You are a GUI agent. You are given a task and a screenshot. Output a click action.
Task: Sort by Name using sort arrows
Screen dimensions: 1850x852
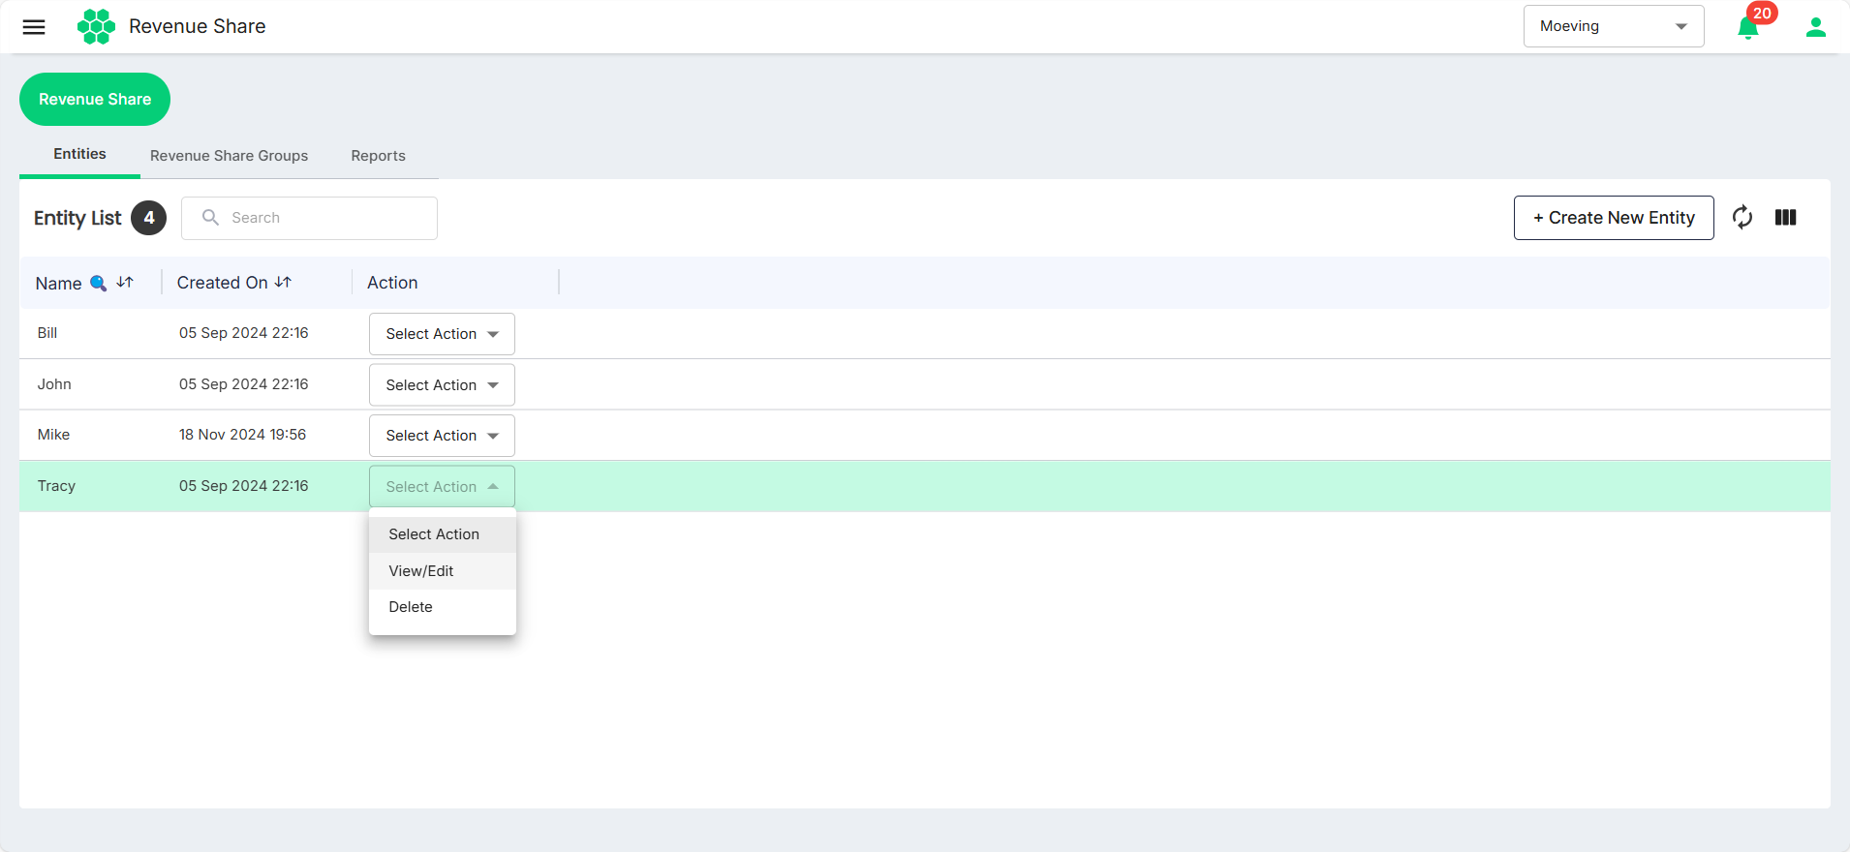125,283
